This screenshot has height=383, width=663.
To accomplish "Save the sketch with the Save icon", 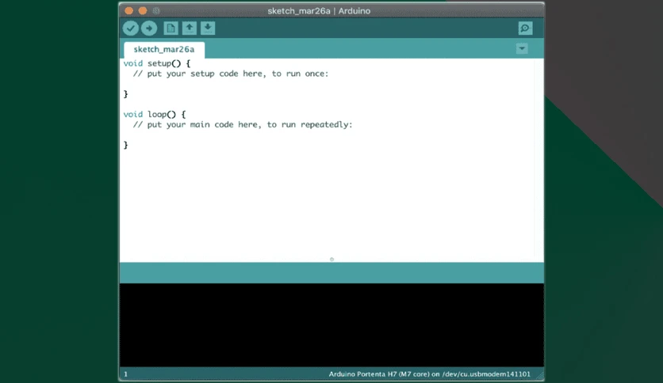I will 208,28.
